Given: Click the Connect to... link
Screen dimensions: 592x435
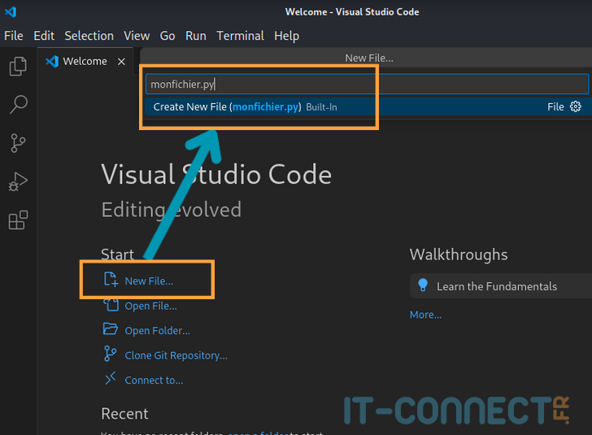Looking at the screenshot, I should tap(154, 380).
